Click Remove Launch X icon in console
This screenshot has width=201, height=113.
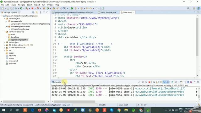143,82
